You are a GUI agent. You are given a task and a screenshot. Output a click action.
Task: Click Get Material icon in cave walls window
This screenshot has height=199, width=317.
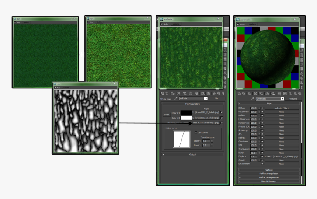239,94
